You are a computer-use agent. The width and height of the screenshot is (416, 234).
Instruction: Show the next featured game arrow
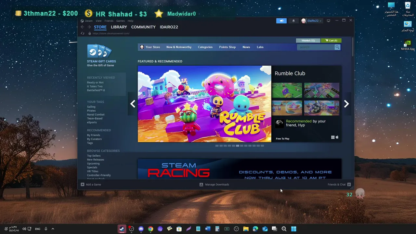point(346,104)
